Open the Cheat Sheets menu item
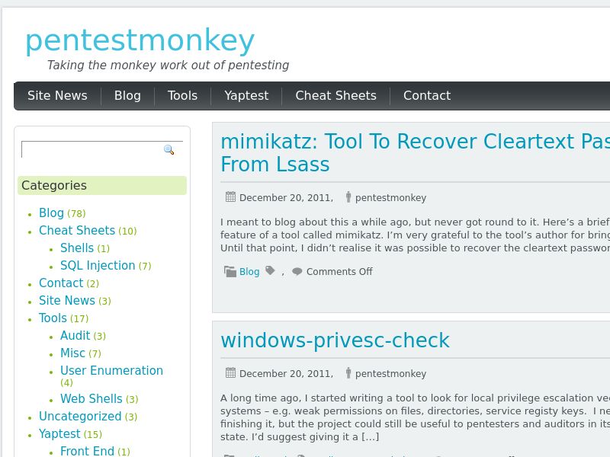Screen dimensions: 610x457 pyautogui.click(x=335, y=96)
